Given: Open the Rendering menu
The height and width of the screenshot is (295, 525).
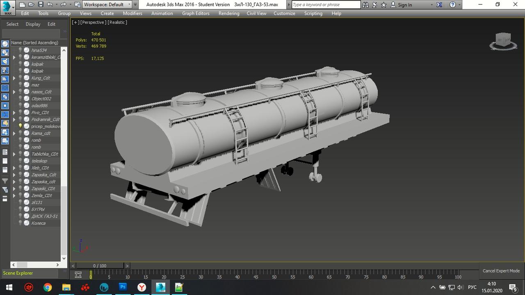Looking at the screenshot, I should 228,13.
